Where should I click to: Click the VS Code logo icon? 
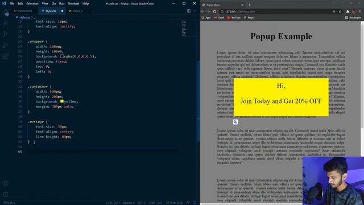[4, 3]
